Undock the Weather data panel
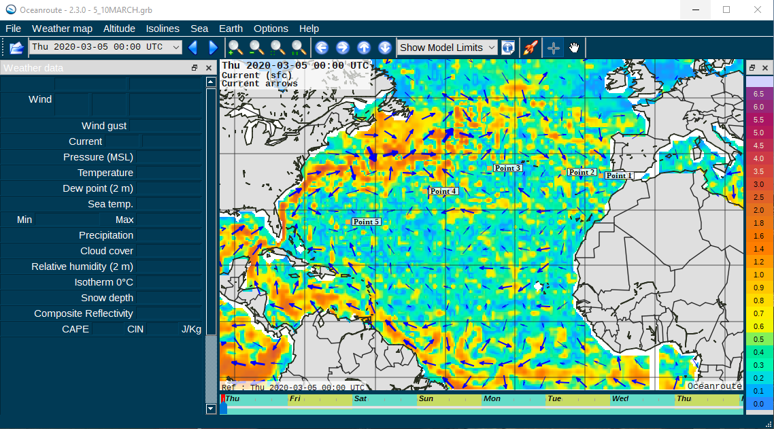Screen dimensions: 774x429 click(195, 68)
